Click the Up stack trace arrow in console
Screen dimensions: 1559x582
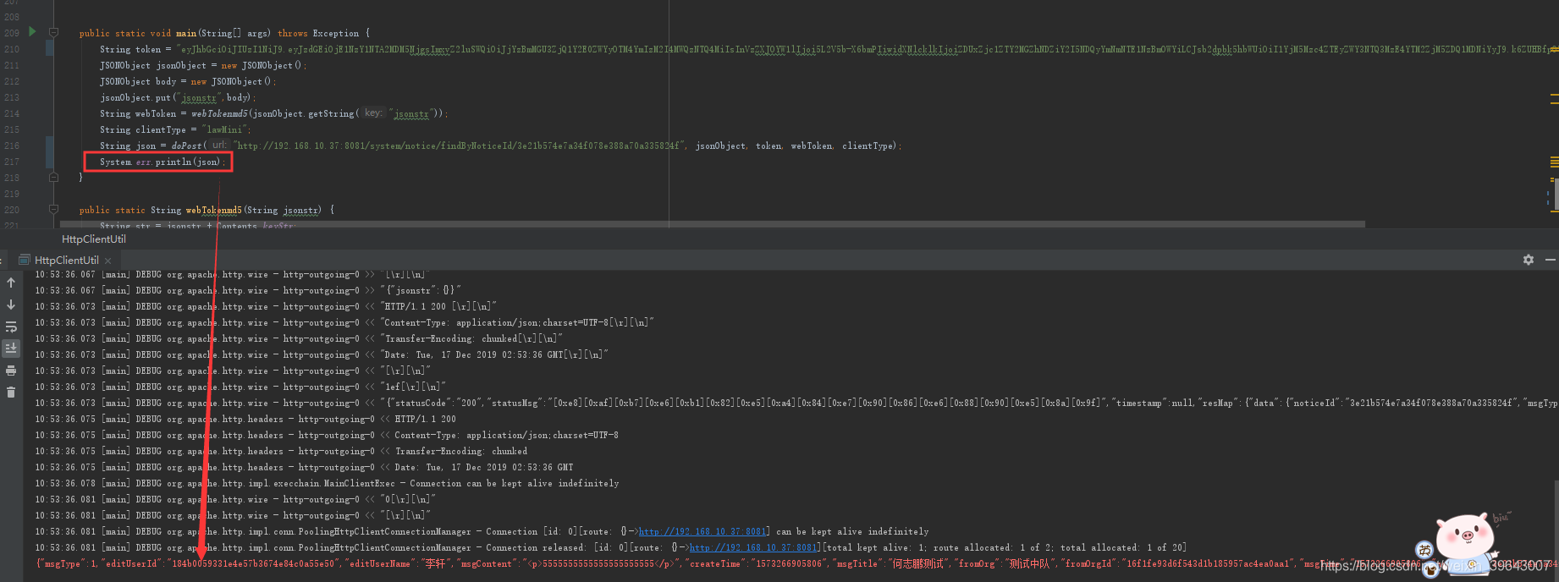11,283
